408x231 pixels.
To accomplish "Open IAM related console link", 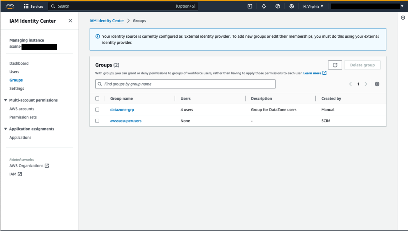I will tap(13, 174).
